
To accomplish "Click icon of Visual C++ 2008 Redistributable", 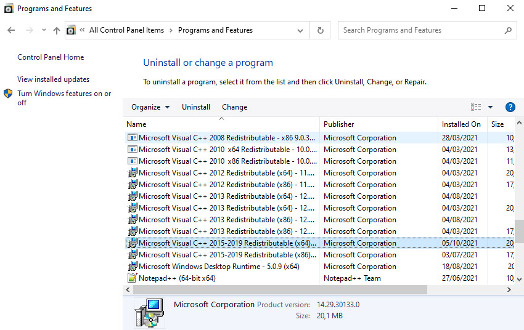I will [133, 138].
